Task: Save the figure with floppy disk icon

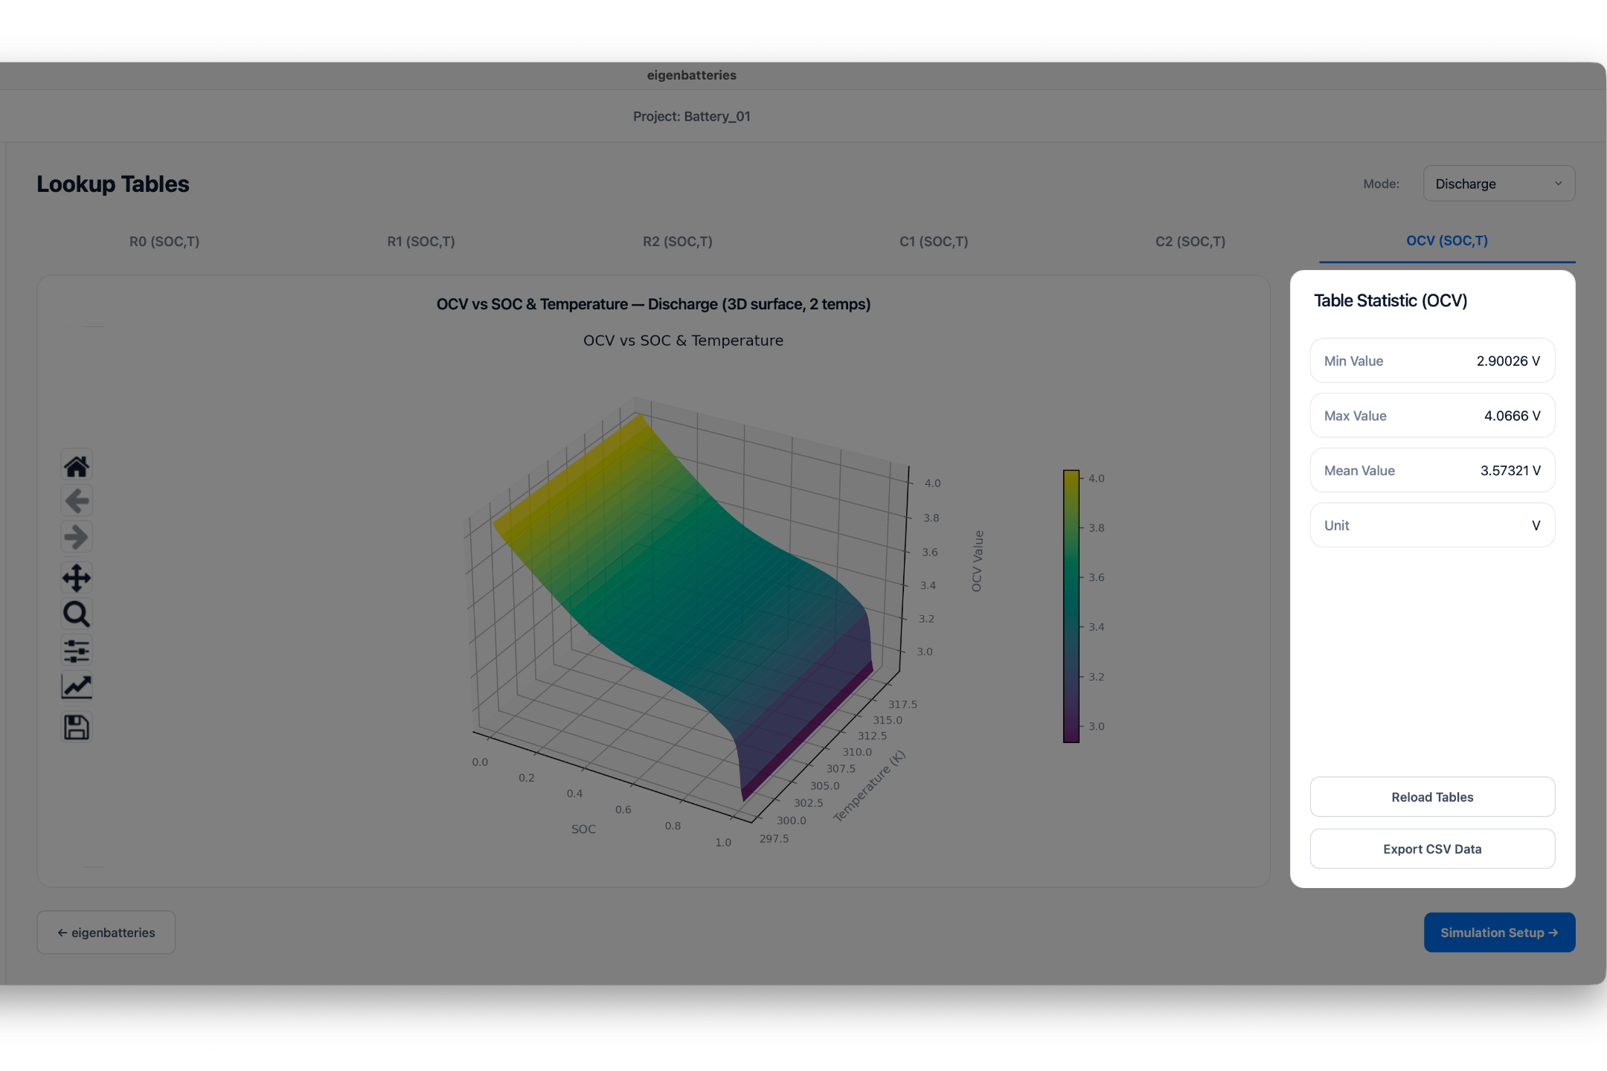Action: [x=77, y=727]
